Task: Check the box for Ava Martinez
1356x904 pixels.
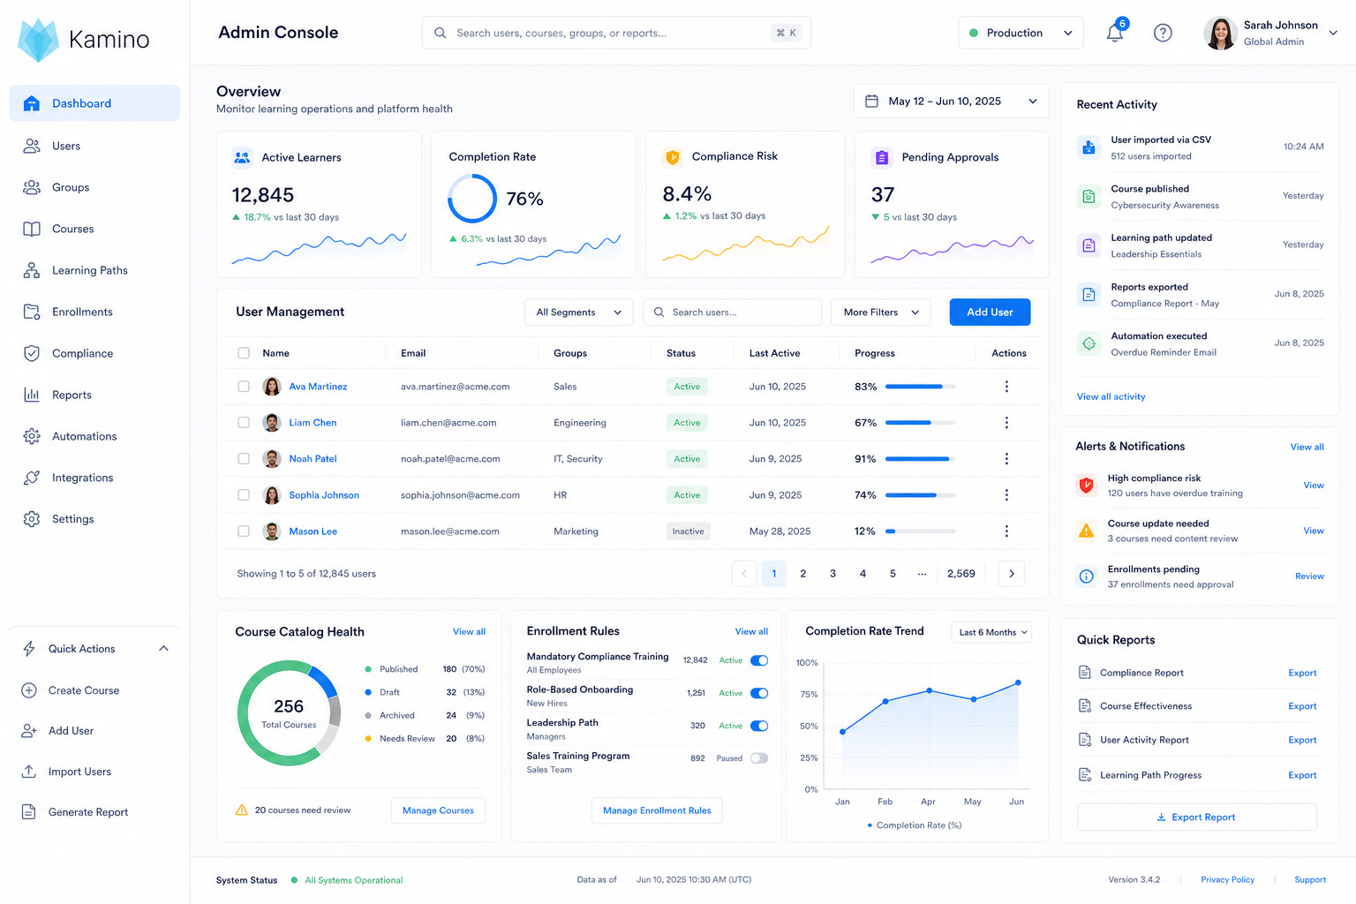Action: click(x=244, y=387)
